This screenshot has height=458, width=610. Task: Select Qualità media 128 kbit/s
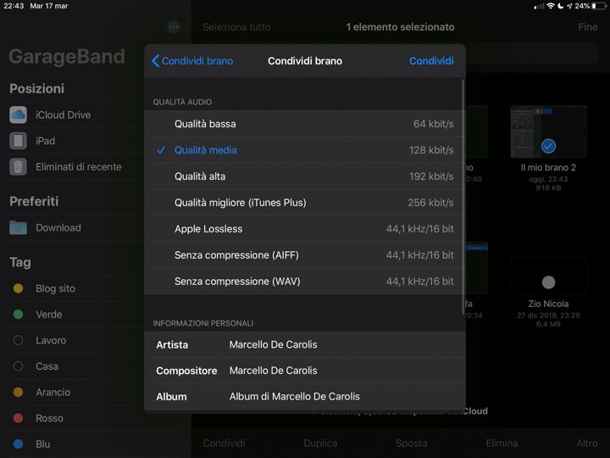(x=305, y=150)
